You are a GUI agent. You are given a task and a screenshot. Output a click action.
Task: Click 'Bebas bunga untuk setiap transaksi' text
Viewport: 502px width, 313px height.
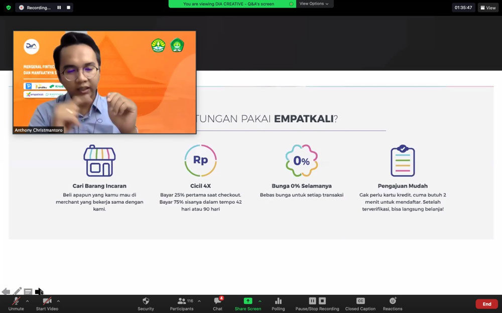(x=302, y=195)
